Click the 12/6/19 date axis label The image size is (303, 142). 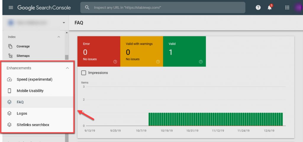coord(269,131)
